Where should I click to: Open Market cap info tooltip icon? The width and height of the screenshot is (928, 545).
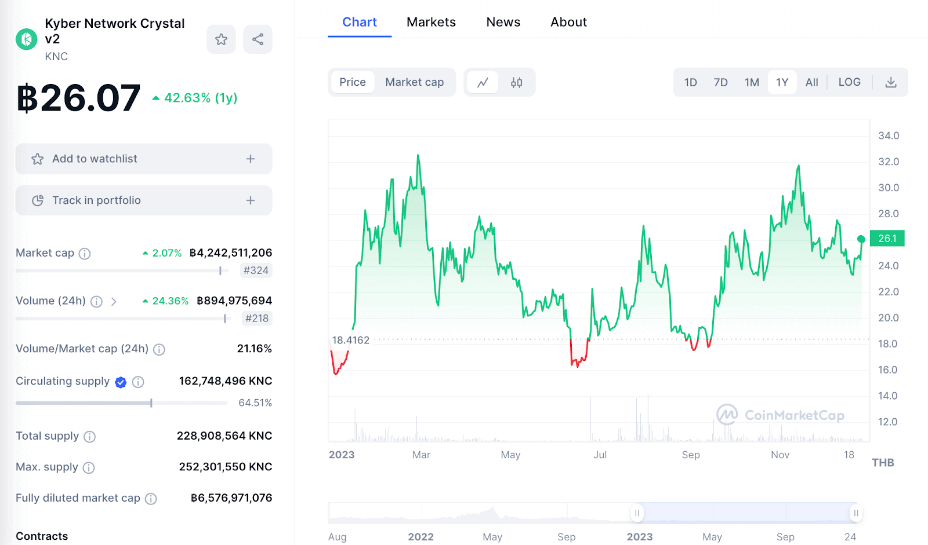85,254
